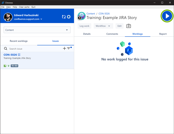174x134 pixels.
Task: Click the Edward Harbuzinski name text
Action: pyautogui.click(x=26, y=15)
